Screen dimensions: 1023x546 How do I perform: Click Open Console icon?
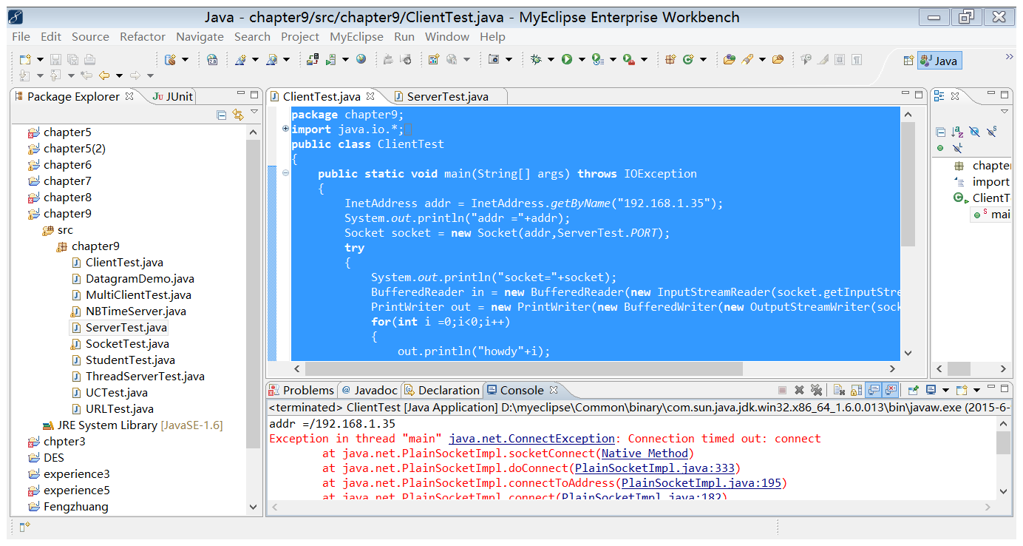(x=962, y=390)
